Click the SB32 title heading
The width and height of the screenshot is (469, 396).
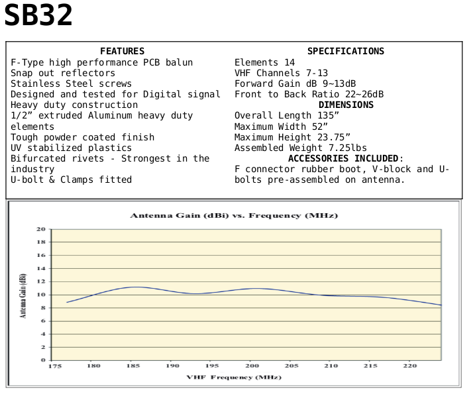pyautogui.click(x=38, y=17)
